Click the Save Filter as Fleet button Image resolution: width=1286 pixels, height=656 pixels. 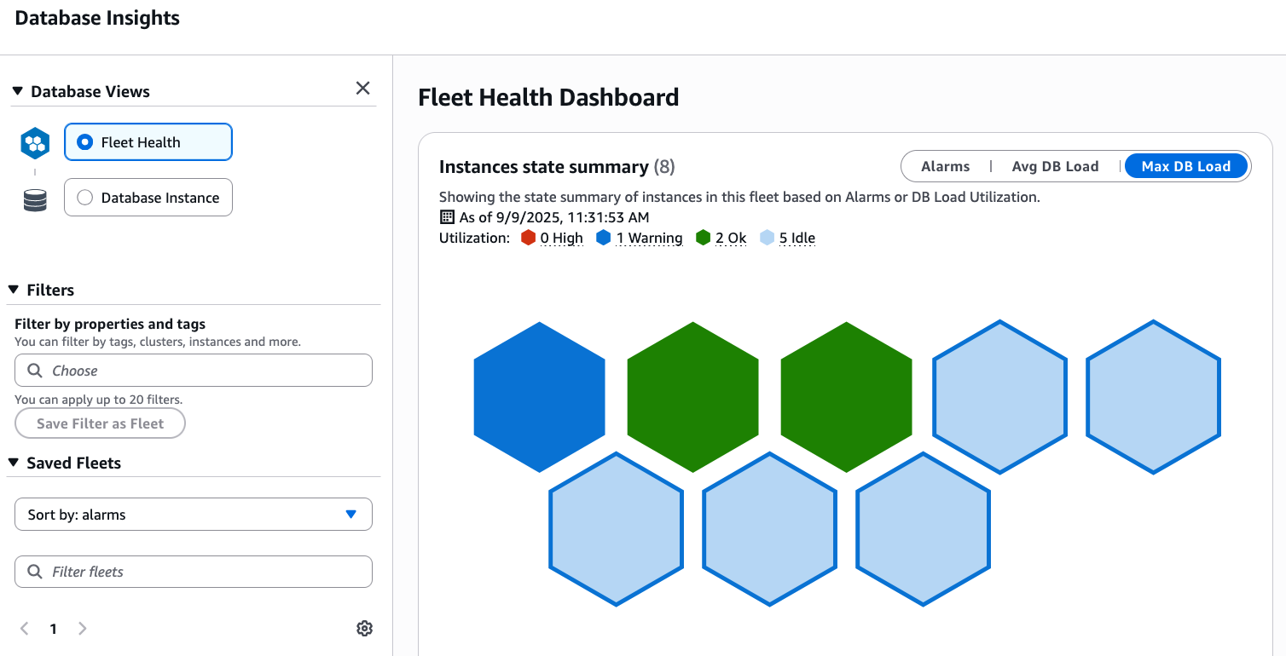(100, 423)
